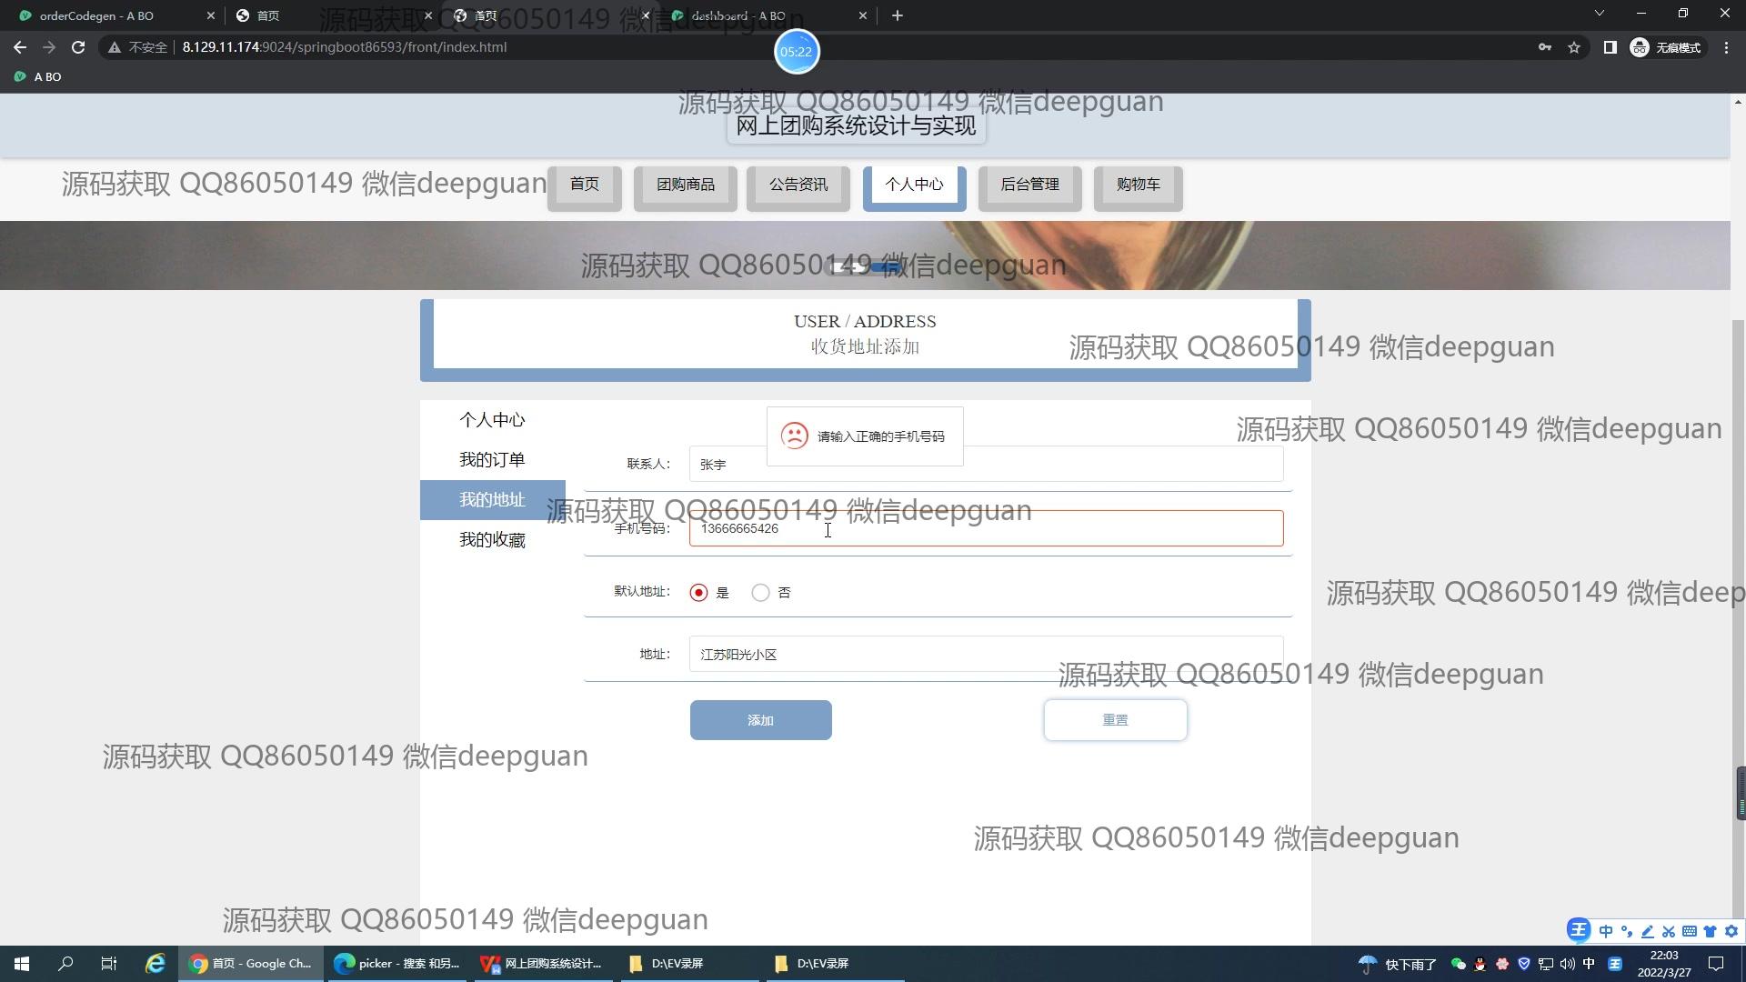Click the 添加 submit button
Viewport: 1746px width, 982px height.
[760, 720]
